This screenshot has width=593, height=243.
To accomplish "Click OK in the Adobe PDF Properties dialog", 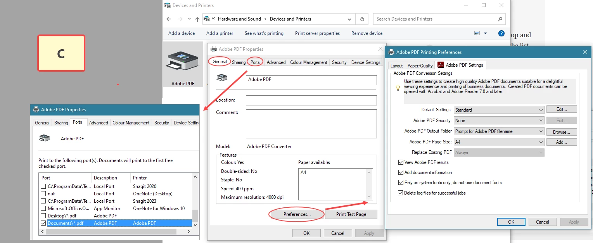I will coord(306,233).
